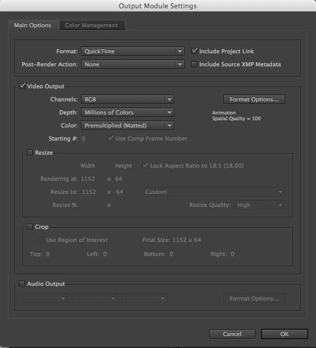Viewport: 316px width, 348px height.
Task: Select the Main Options tab
Action: pos(32,25)
